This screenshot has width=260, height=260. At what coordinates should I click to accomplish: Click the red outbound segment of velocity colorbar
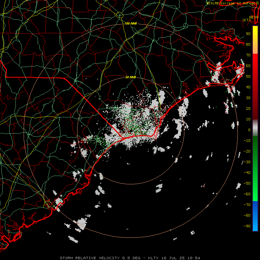click(x=255, y=87)
